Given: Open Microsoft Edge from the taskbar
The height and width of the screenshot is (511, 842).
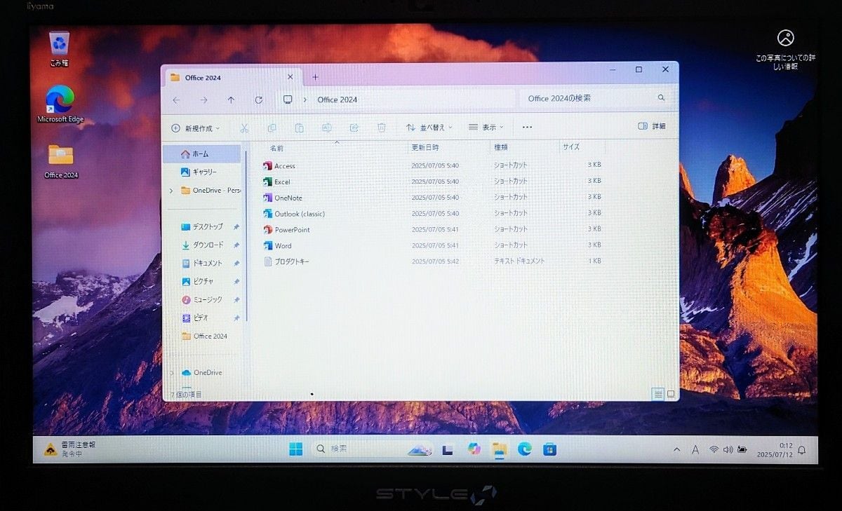Looking at the screenshot, I should (524, 449).
